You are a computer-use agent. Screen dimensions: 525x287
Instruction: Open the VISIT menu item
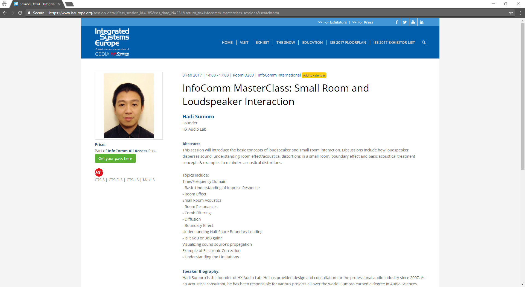[244, 42]
